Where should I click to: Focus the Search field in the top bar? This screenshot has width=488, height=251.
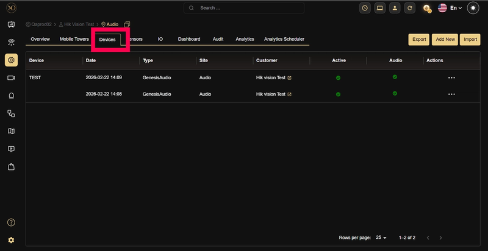(x=244, y=8)
